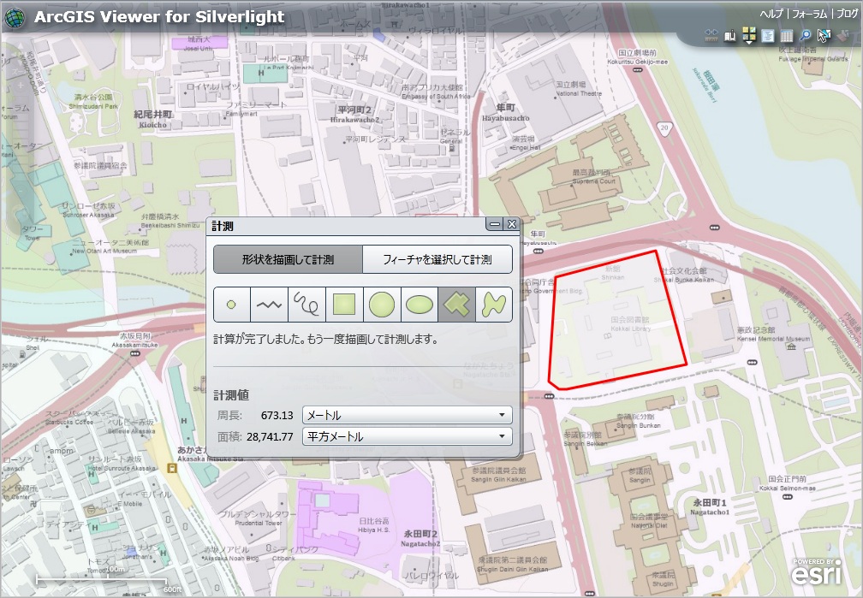Image resolution: width=863 pixels, height=598 pixels.
Task: Select the freehand line draw tool
Action: click(x=307, y=305)
